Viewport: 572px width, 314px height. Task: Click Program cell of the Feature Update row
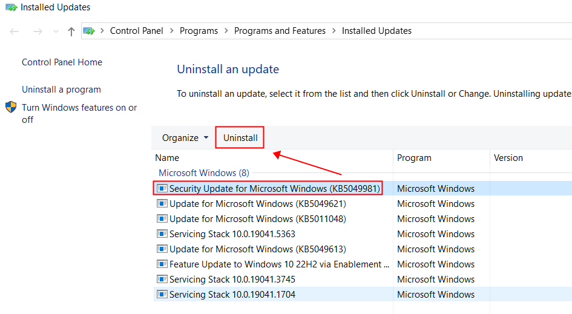pos(436,264)
